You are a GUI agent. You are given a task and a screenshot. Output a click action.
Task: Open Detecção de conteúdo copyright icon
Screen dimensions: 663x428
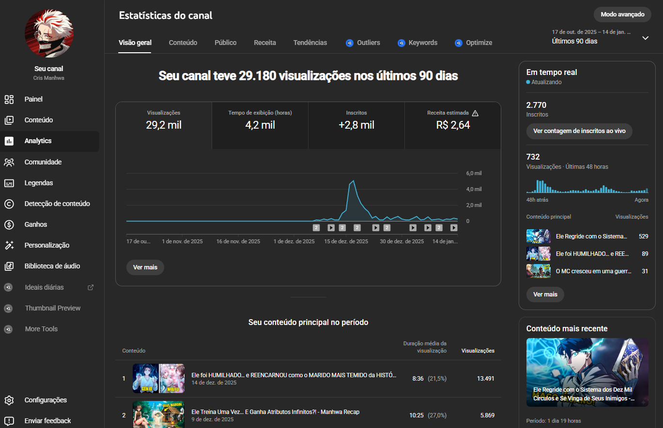click(9, 204)
